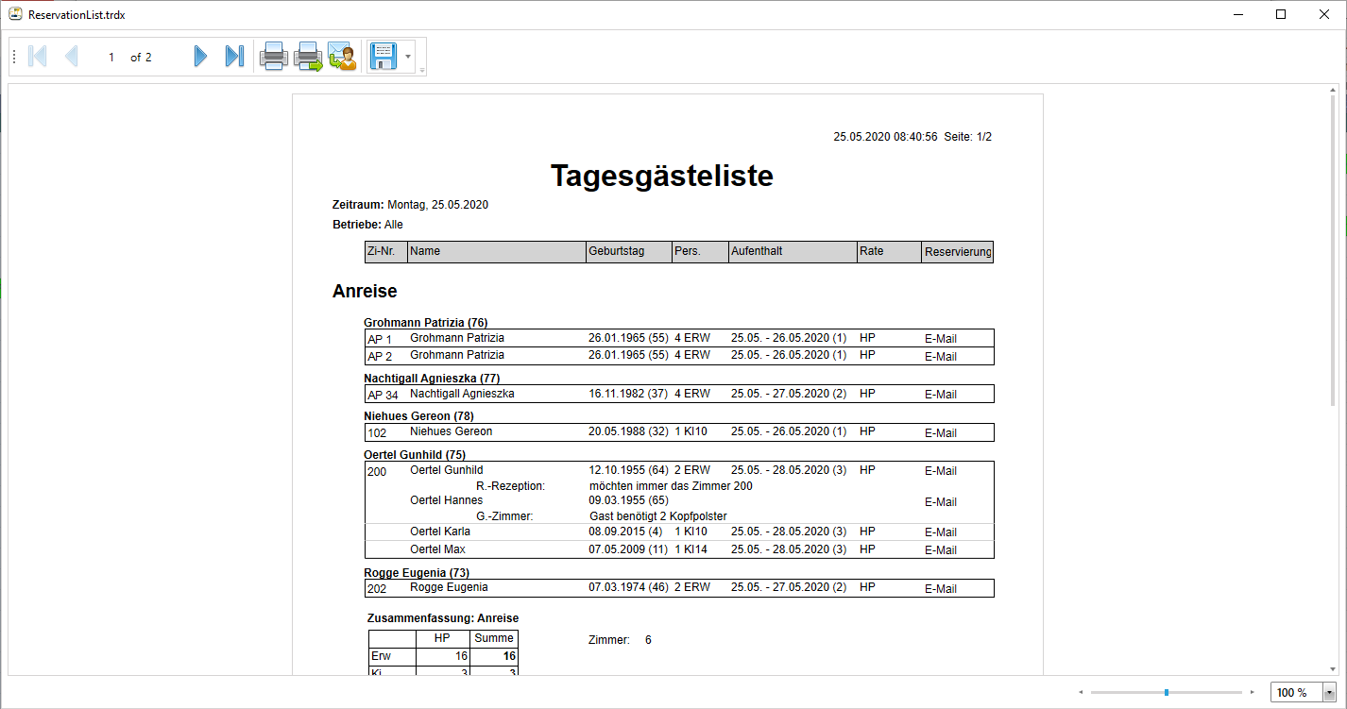Click the Aufenthalt column header
Screen dimensions: 1347x709
[x=793, y=251]
